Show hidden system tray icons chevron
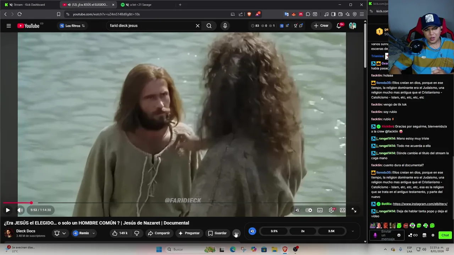This screenshot has height=255, width=454. coord(386,249)
